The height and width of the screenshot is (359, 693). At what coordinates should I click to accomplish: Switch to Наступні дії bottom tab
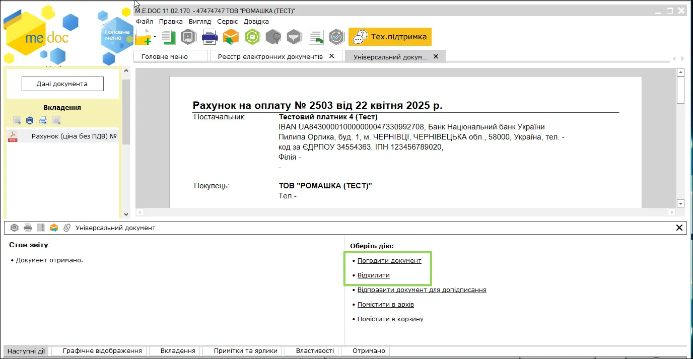(x=27, y=351)
